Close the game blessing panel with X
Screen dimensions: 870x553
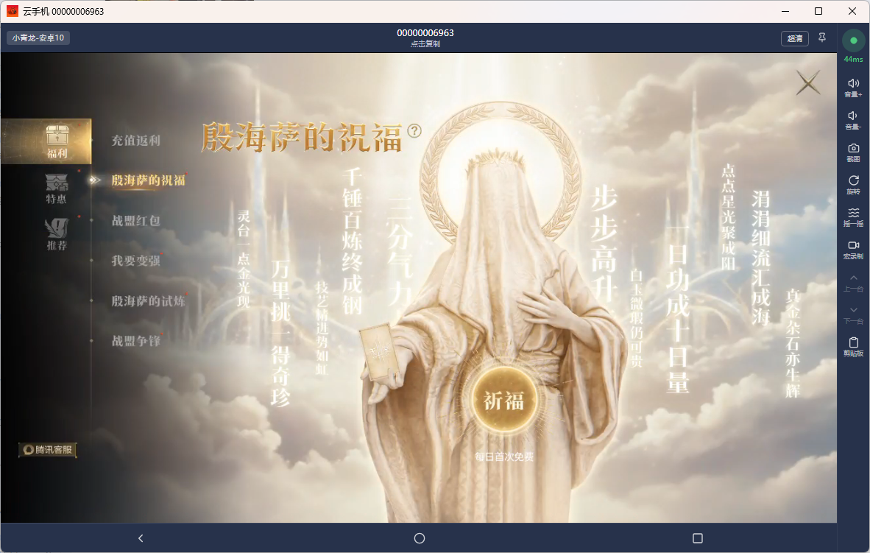(x=808, y=82)
